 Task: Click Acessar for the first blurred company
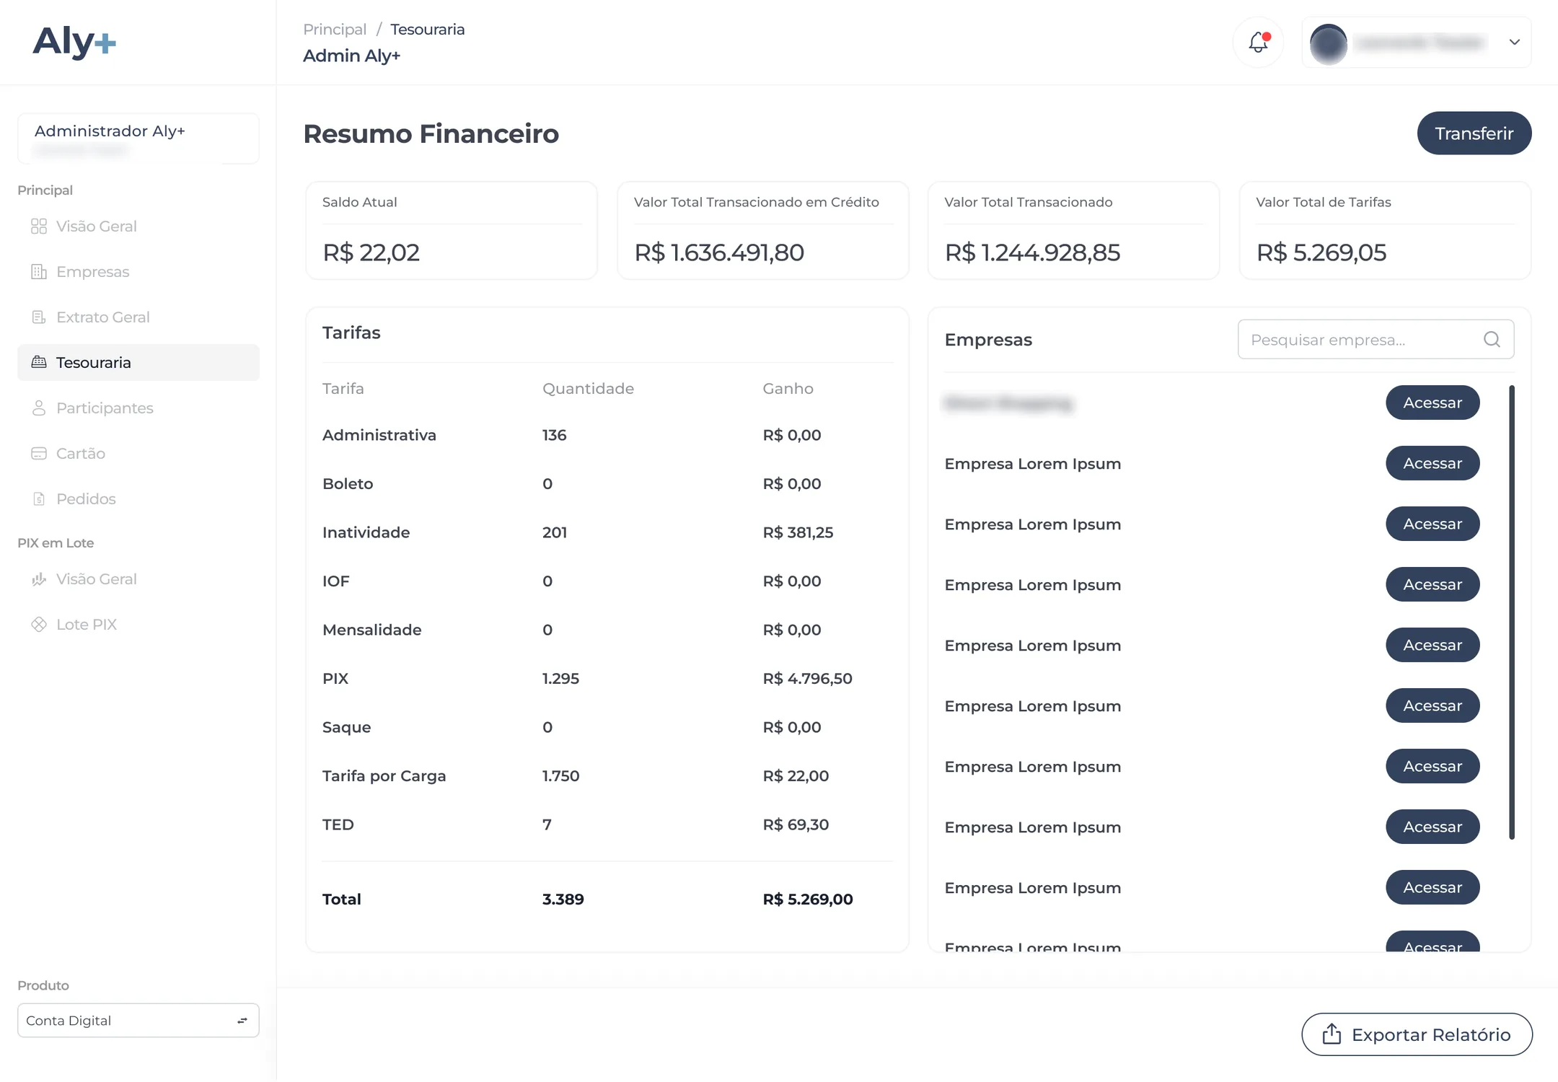coord(1432,403)
